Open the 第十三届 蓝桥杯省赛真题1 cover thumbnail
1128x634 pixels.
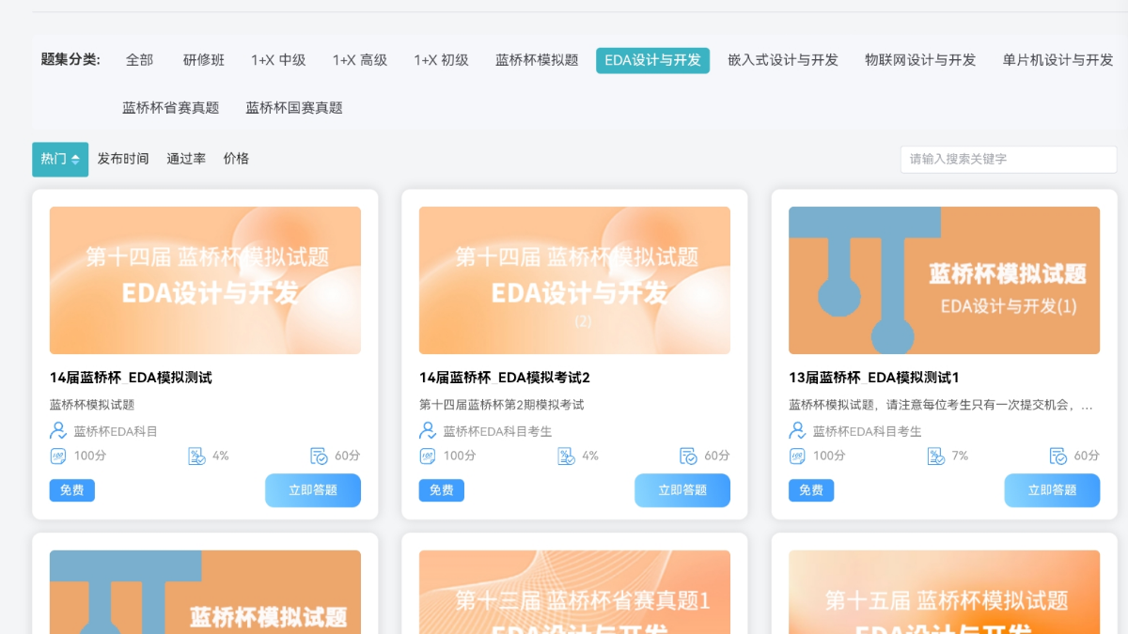coord(574,592)
